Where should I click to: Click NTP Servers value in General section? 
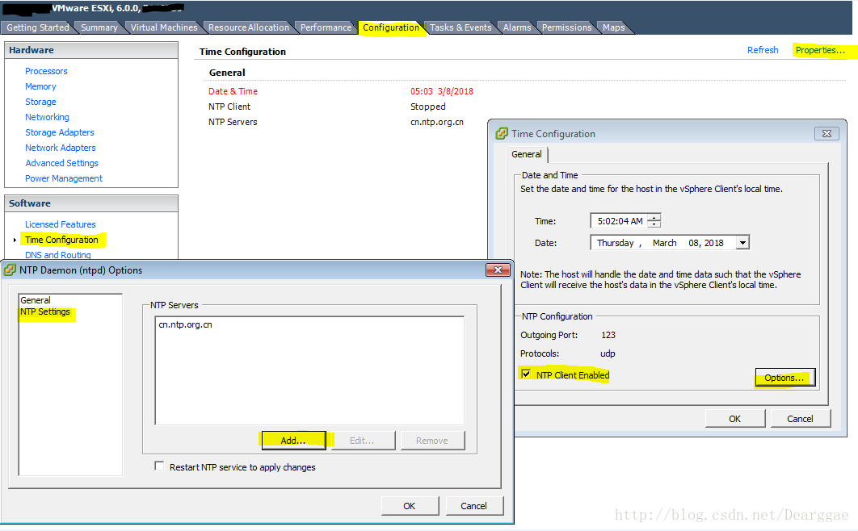click(436, 122)
